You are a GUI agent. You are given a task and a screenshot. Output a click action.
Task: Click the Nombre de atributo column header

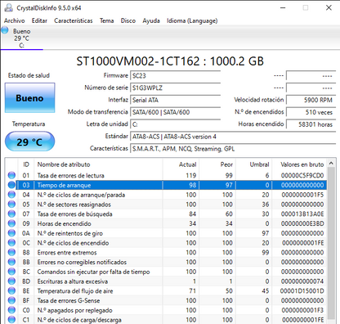98,164
